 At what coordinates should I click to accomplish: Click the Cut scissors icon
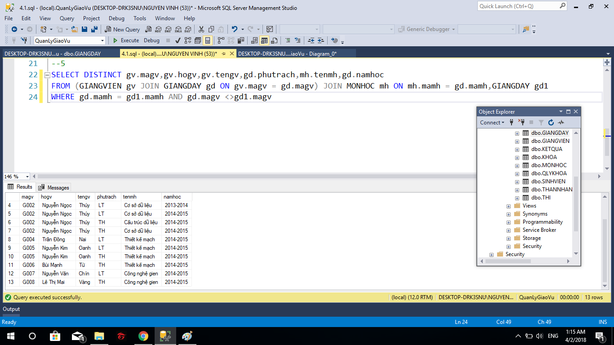coord(201,29)
